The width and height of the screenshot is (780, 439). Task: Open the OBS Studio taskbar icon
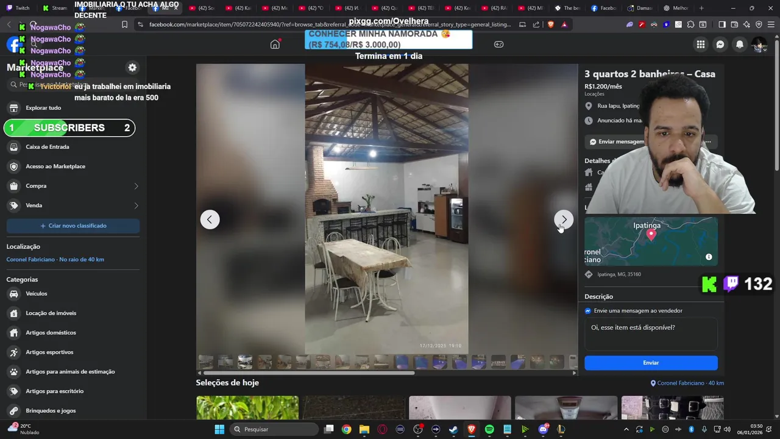[418, 429]
